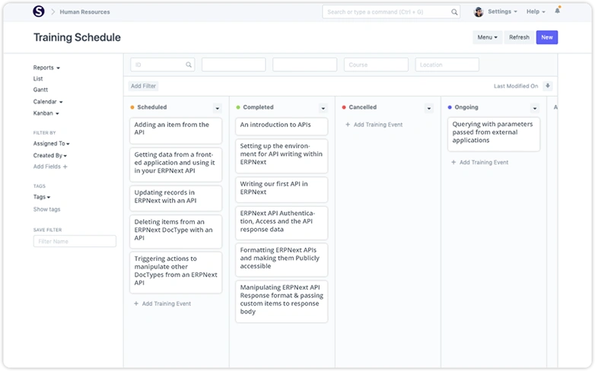The height and width of the screenshot is (371, 595).
Task: Click the blue New button
Action: coord(546,37)
